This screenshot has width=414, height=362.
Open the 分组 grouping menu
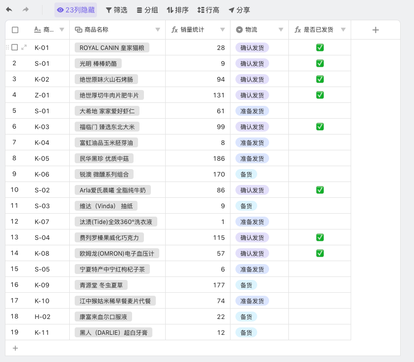147,10
